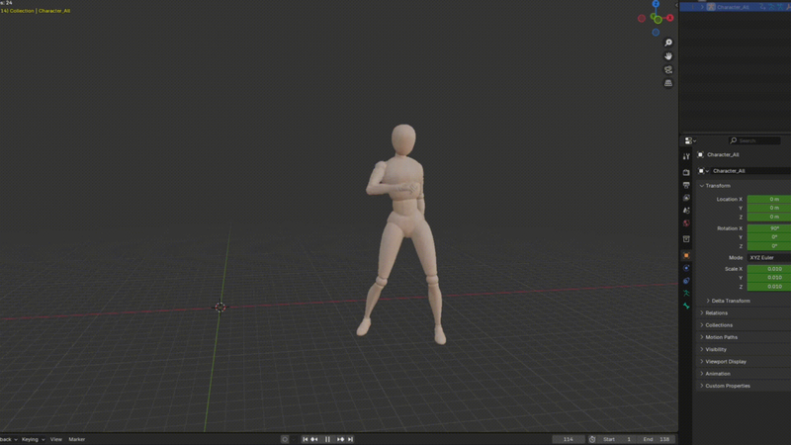Image resolution: width=791 pixels, height=445 pixels.
Task: Open the Object properties tab (orange square)
Action: click(686, 255)
